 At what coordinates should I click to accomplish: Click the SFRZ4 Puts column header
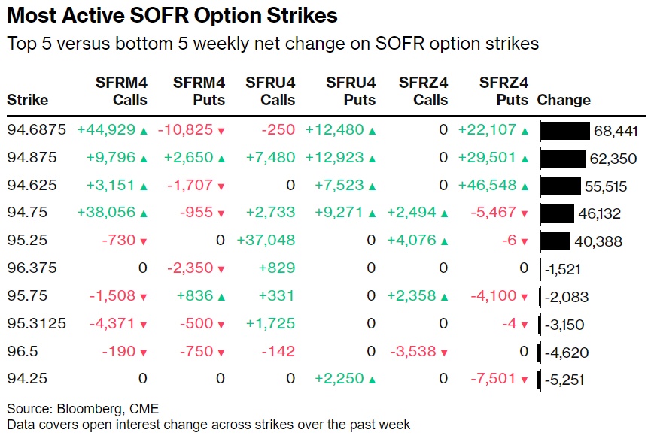click(x=503, y=91)
